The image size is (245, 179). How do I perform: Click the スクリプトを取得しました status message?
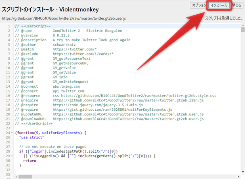[x=224, y=18]
